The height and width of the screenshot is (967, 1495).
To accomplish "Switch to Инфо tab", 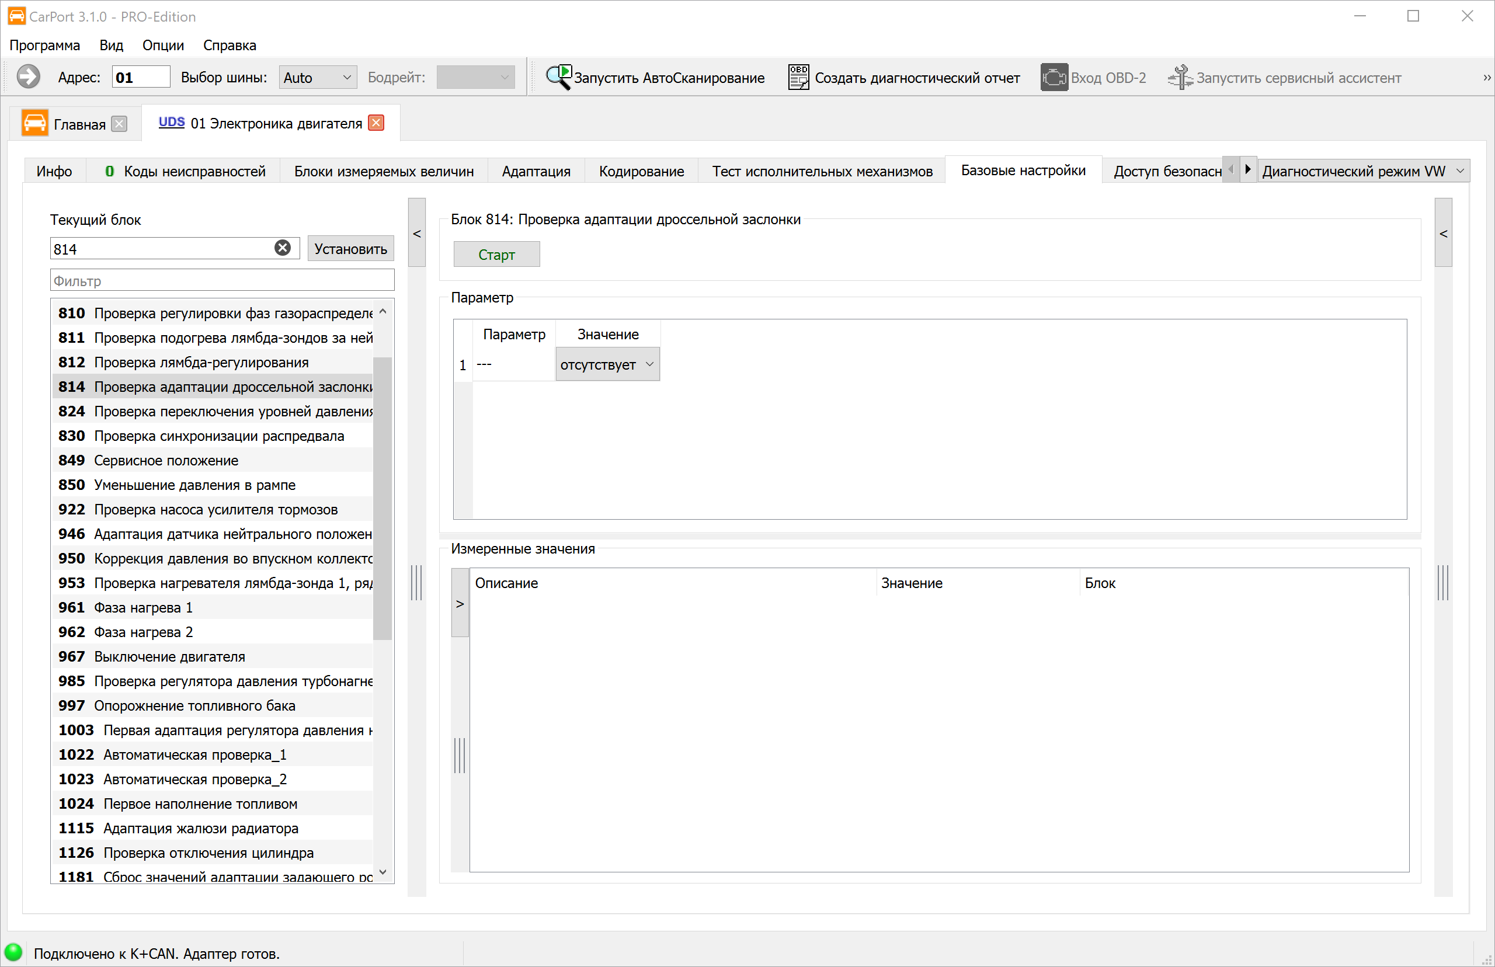I will click(54, 171).
